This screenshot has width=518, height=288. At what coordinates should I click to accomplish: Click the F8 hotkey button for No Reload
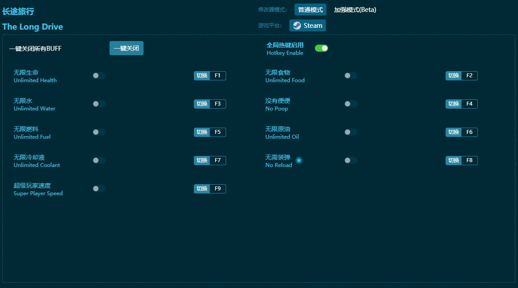[x=469, y=160]
